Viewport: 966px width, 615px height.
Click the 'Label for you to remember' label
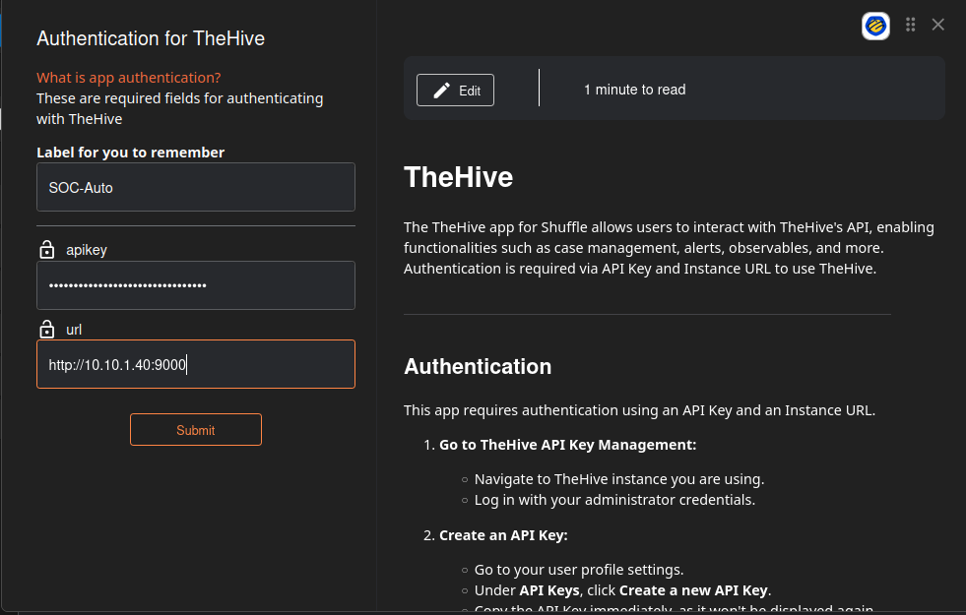(130, 153)
